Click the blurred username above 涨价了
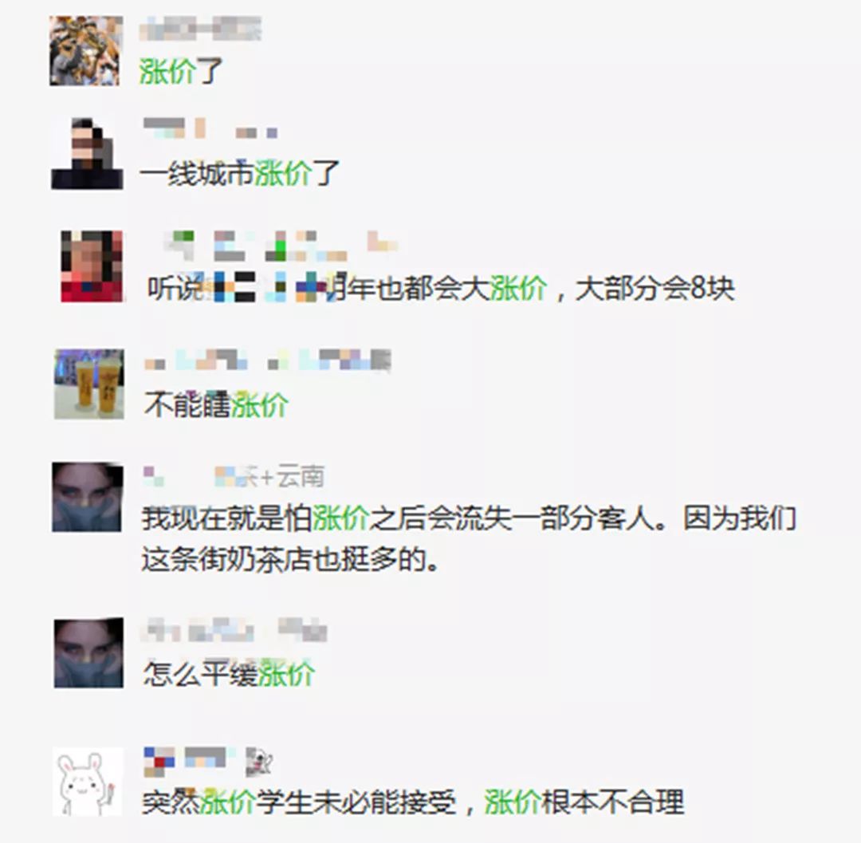The height and width of the screenshot is (843, 861). tap(200, 29)
